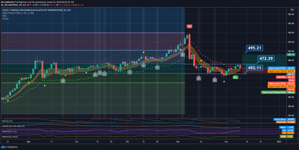The image size is (299, 150).
Task: Click the 360.00 level on price axis
Action: pos(291,115)
